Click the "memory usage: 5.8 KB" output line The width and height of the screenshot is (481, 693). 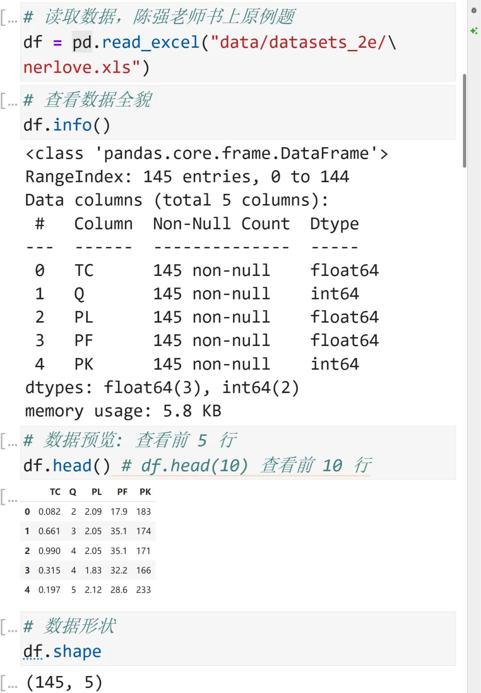click(x=123, y=411)
